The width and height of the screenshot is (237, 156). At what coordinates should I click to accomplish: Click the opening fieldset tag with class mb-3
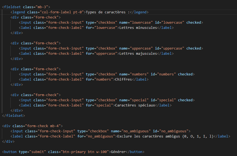tap(26, 7)
